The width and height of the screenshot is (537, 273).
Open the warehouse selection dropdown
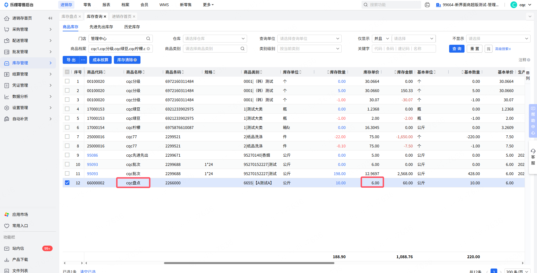tap(215, 39)
